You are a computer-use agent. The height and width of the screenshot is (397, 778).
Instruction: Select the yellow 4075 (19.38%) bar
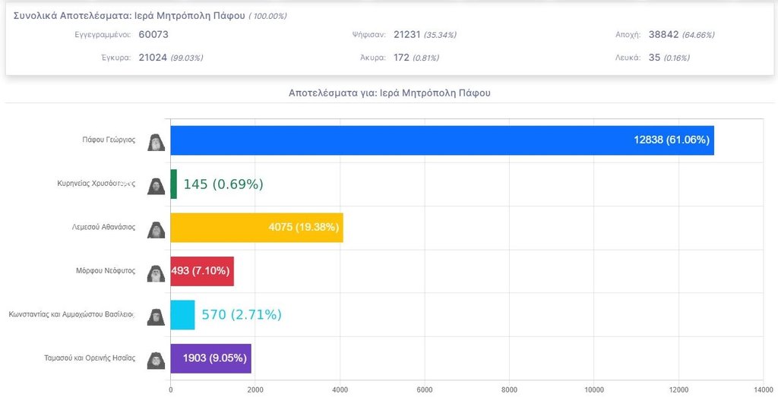(257, 228)
